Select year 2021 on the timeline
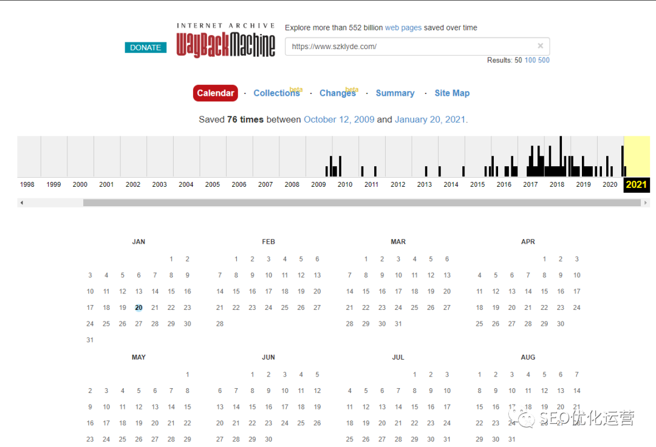This screenshot has height=447, width=656. (x=637, y=184)
